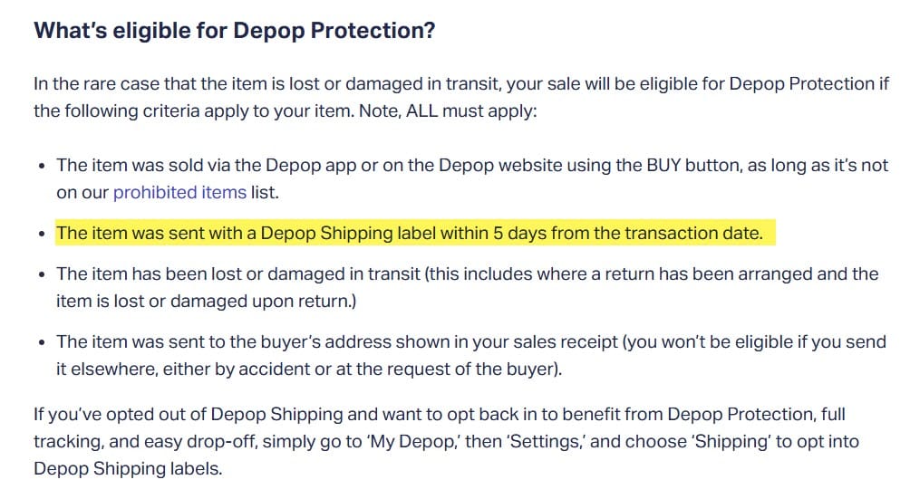Click the yellow highlighted Depop Shipping label sentence

click(415, 233)
